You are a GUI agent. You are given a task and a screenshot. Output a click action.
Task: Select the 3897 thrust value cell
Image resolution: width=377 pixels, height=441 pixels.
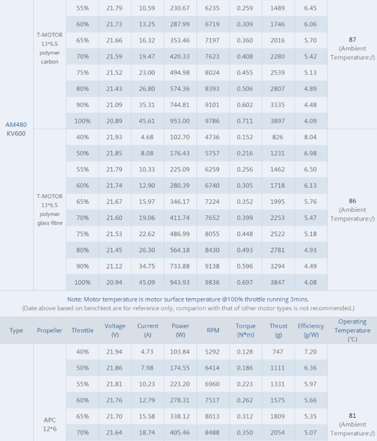point(278,121)
